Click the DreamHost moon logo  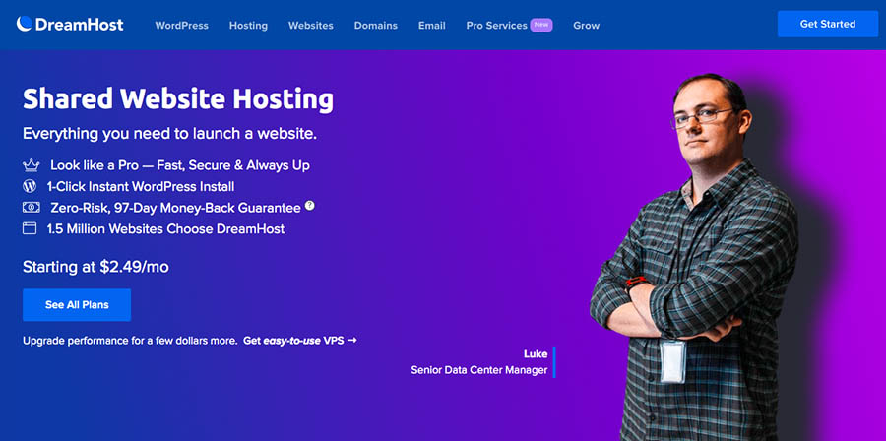click(24, 24)
